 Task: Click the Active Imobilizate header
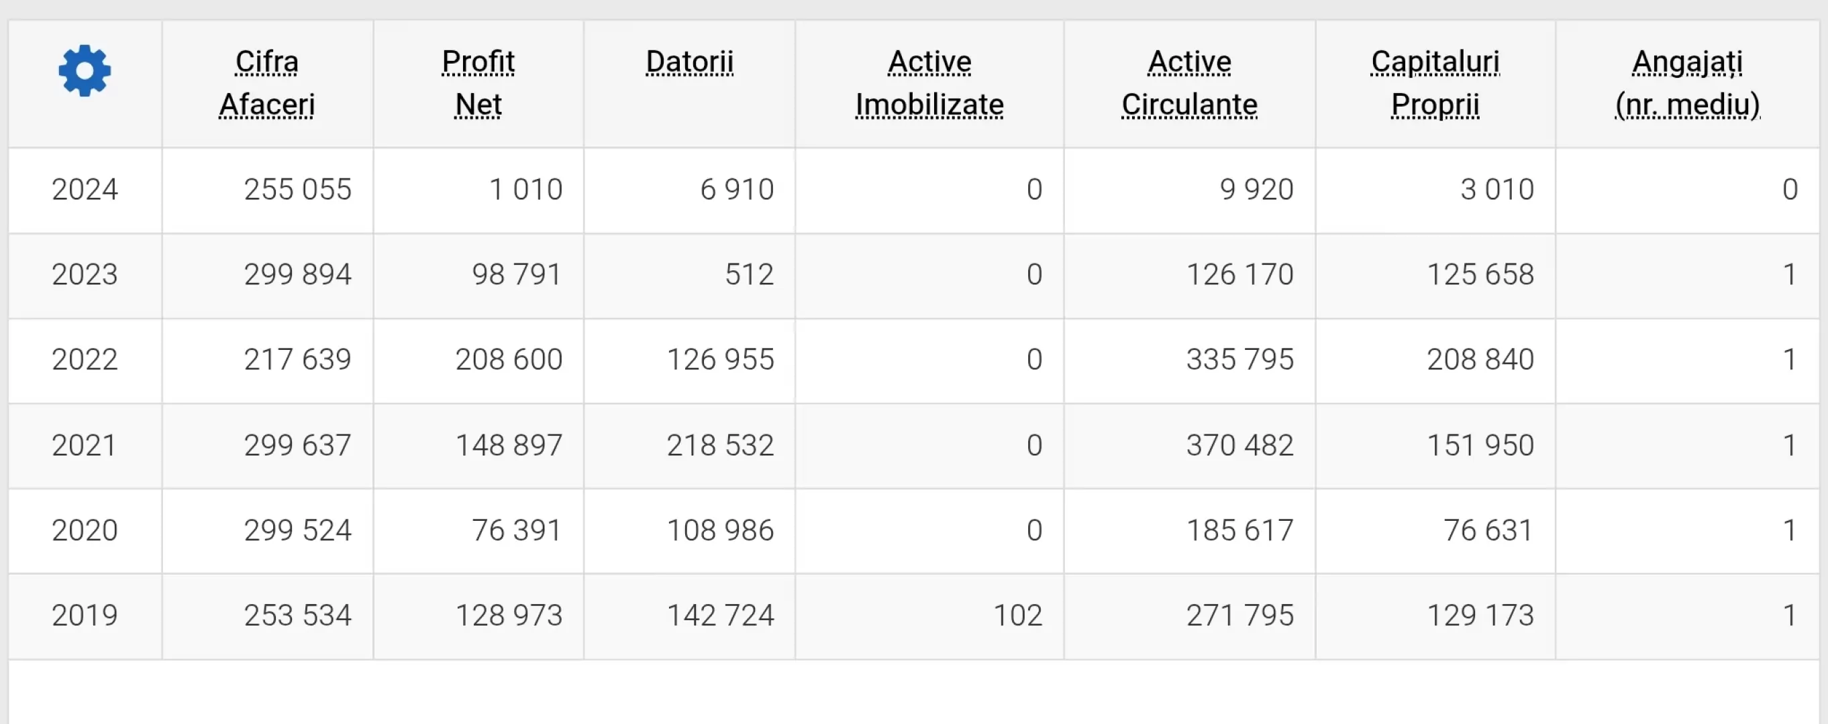[929, 83]
